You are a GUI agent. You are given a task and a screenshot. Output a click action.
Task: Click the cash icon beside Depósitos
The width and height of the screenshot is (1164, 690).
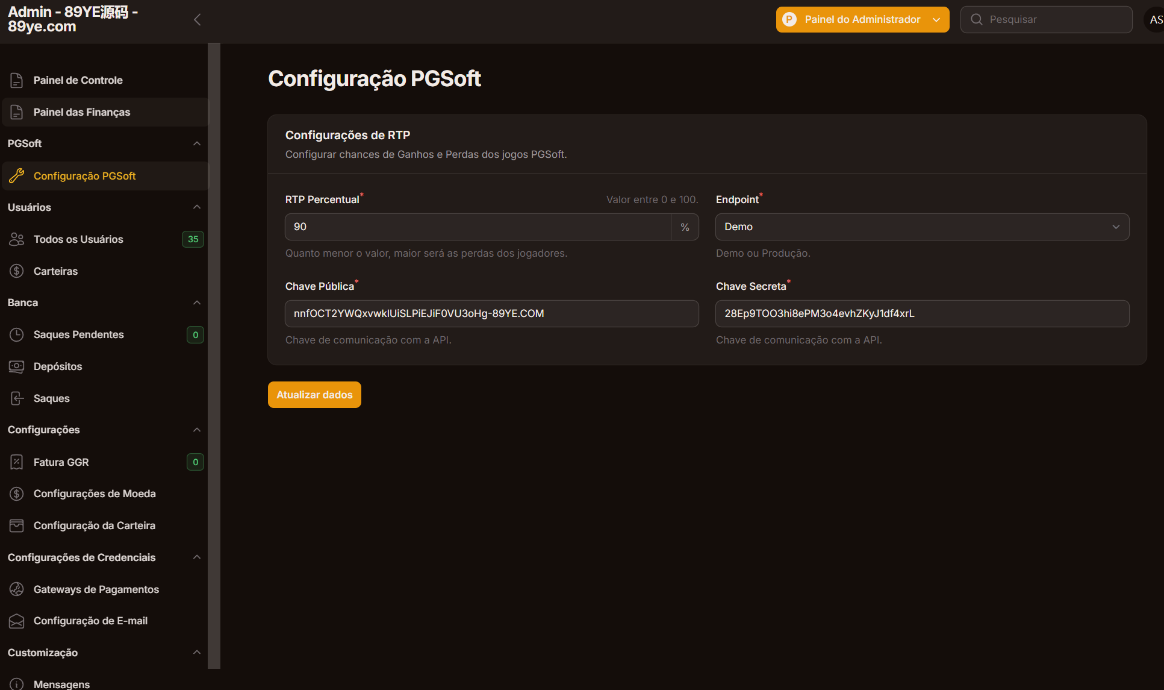17,366
